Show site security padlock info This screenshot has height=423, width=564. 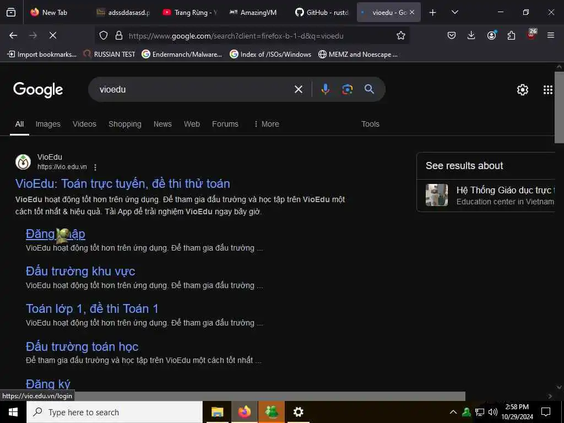pos(119,36)
